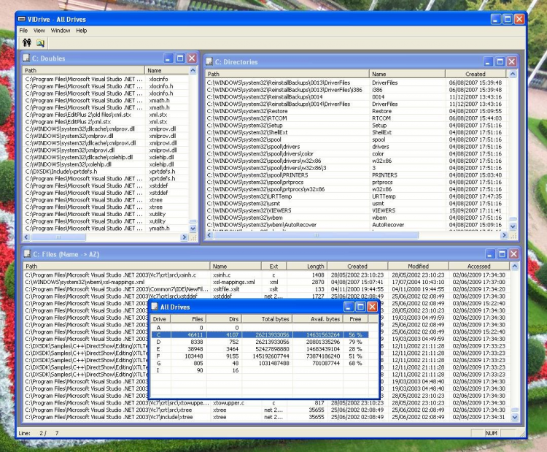Sort directories by the Created column header

[475, 74]
